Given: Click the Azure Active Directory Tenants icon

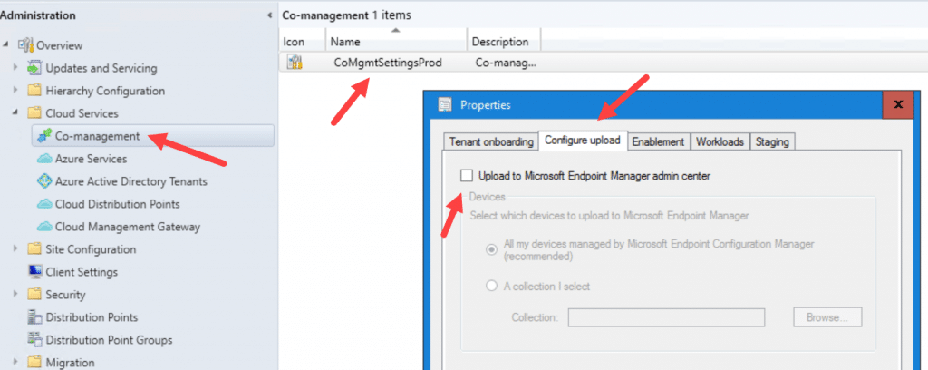Looking at the screenshot, I should tap(44, 181).
